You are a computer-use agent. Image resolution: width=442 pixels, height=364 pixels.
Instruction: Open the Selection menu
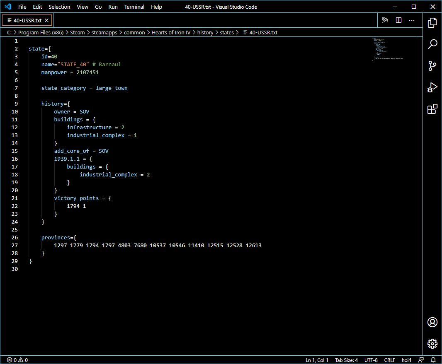click(x=59, y=7)
